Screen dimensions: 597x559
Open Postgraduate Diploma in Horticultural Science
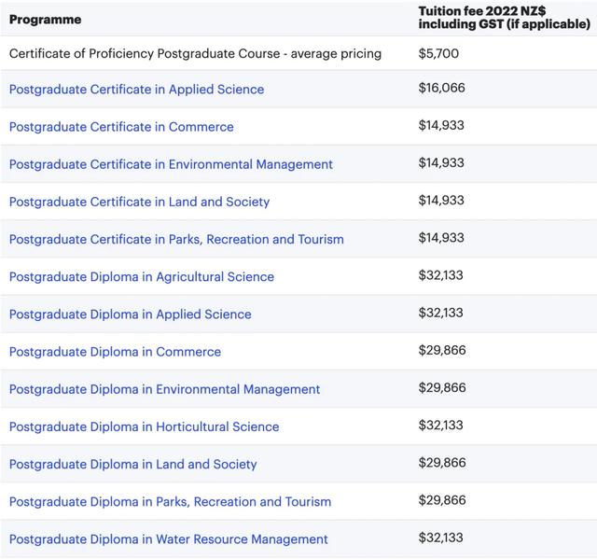point(144,426)
